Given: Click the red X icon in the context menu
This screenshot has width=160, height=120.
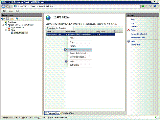Looking at the screenshot, I should click(x=66, y=50).
